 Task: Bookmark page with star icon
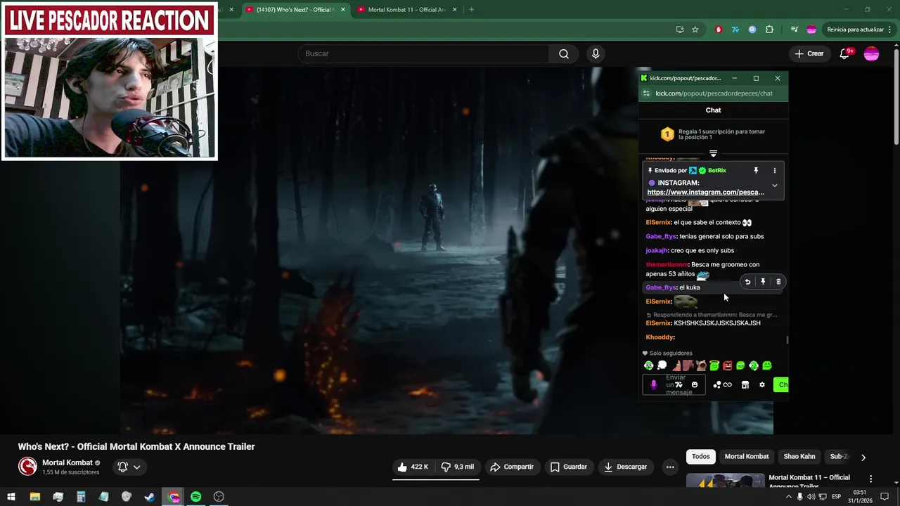(x=695, y=30)
